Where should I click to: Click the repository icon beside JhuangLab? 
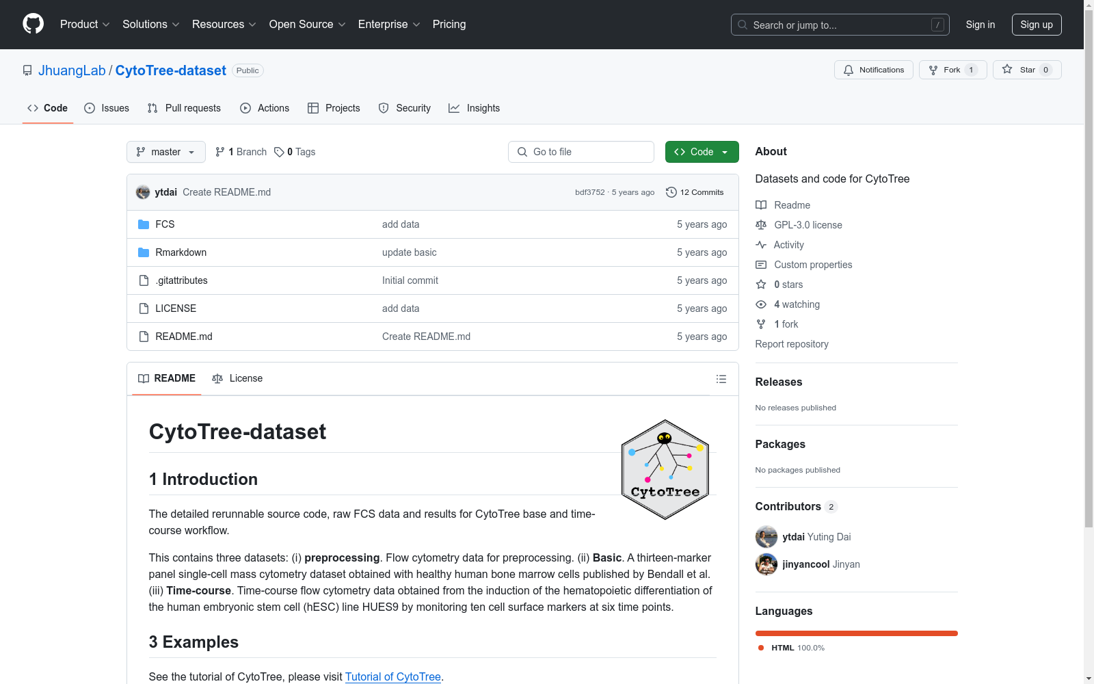tap(27, 70)
